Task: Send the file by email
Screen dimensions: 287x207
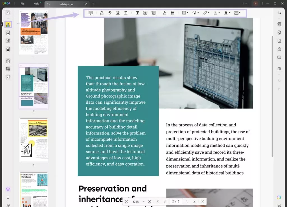Action: pyautogui.click(x=279, y=57)
